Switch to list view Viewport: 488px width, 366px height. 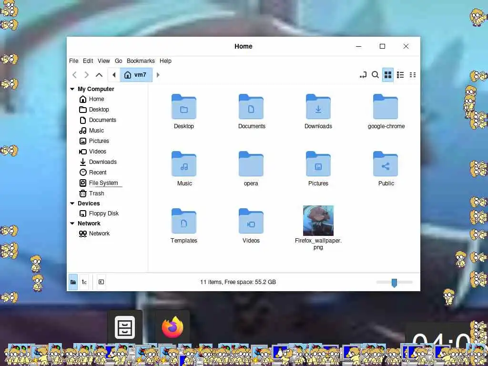click(400, 75)
